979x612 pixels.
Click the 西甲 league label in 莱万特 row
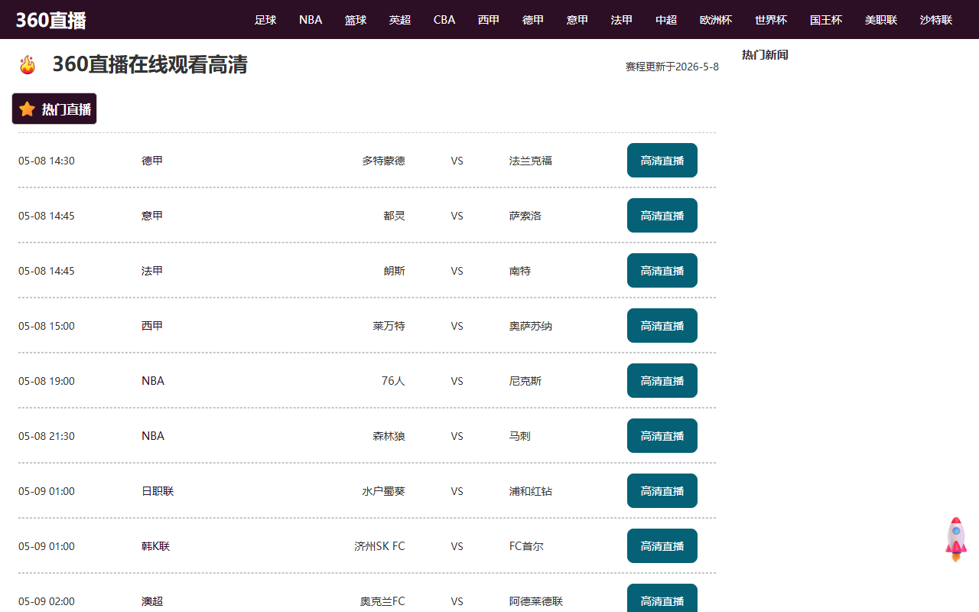152,326
